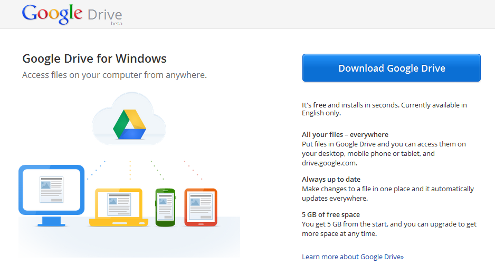Click 'Make changes to a file in one place' text

356,189
